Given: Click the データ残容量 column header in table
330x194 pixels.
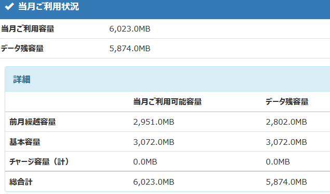Looking at the screenshot, I should tap(287, 102).
